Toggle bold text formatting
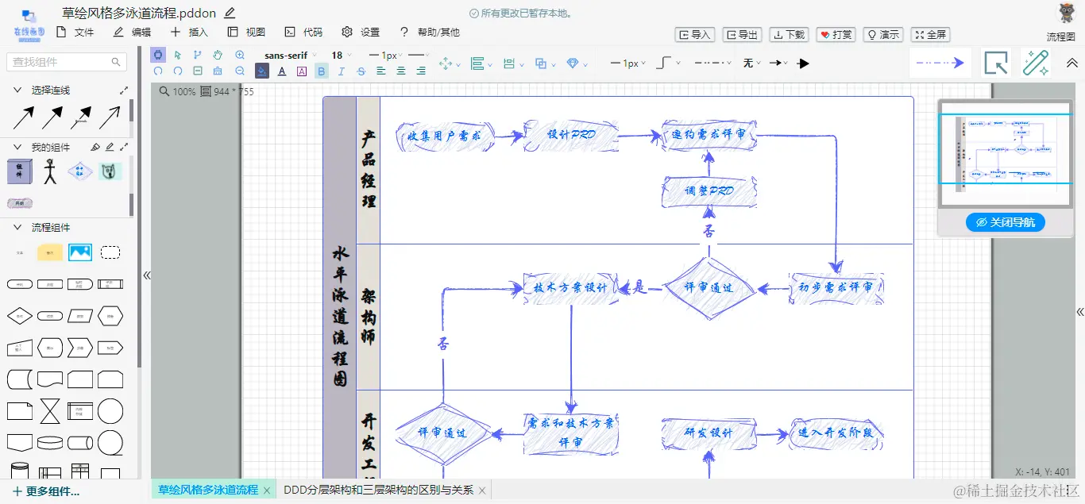 pos(322,71)
